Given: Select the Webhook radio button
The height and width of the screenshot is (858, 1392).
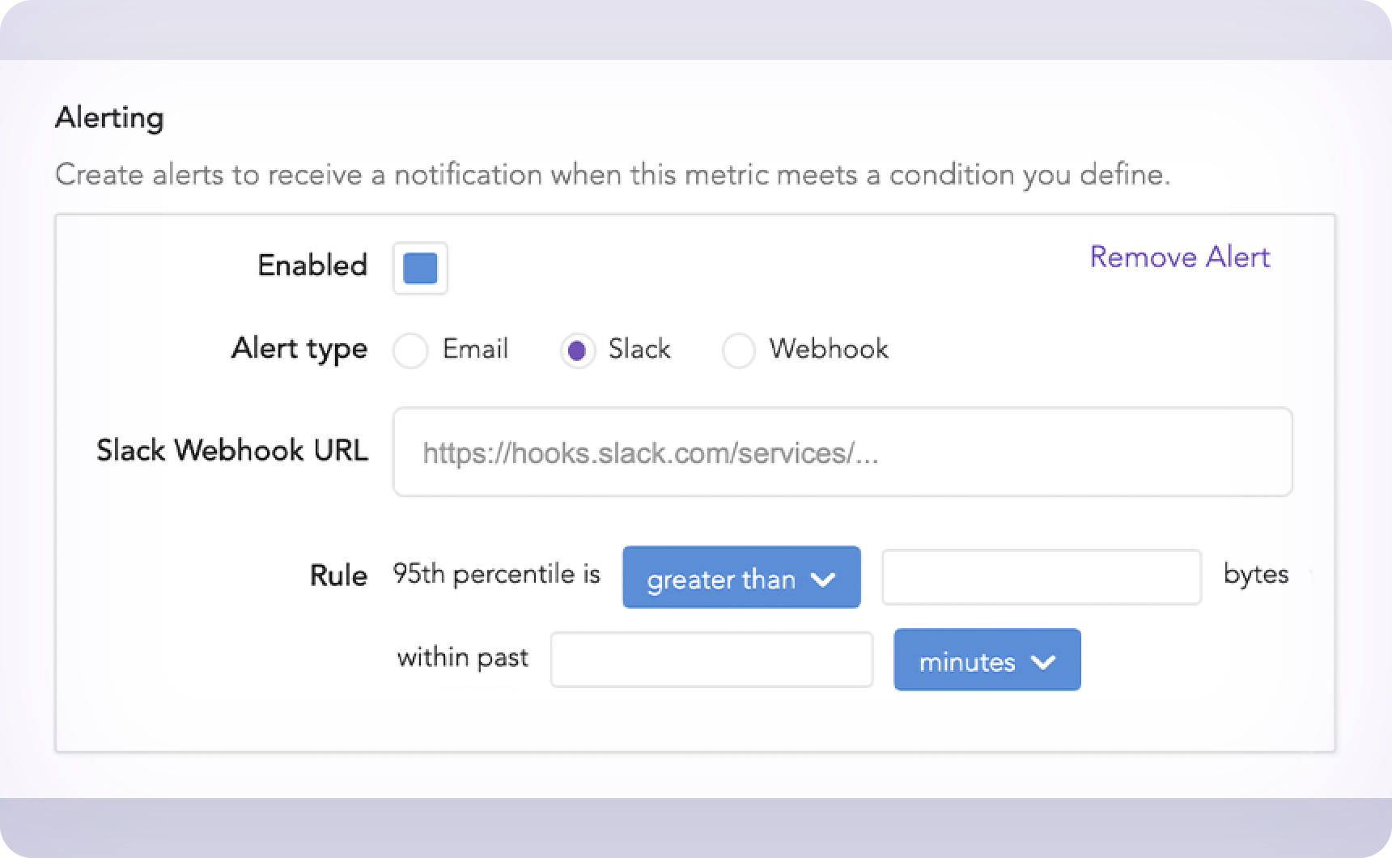Looking at the screenshot, I should (738, 350).
